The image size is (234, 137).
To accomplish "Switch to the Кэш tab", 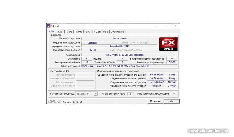I will [60, 32].
